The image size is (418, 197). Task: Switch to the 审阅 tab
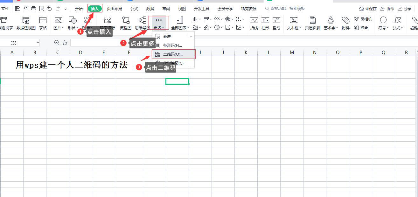[x=166, y=9]
